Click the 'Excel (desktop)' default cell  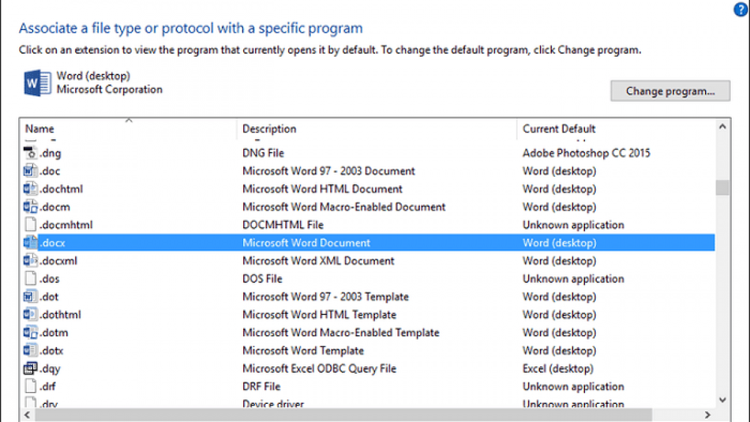click(x=558, y=369)
